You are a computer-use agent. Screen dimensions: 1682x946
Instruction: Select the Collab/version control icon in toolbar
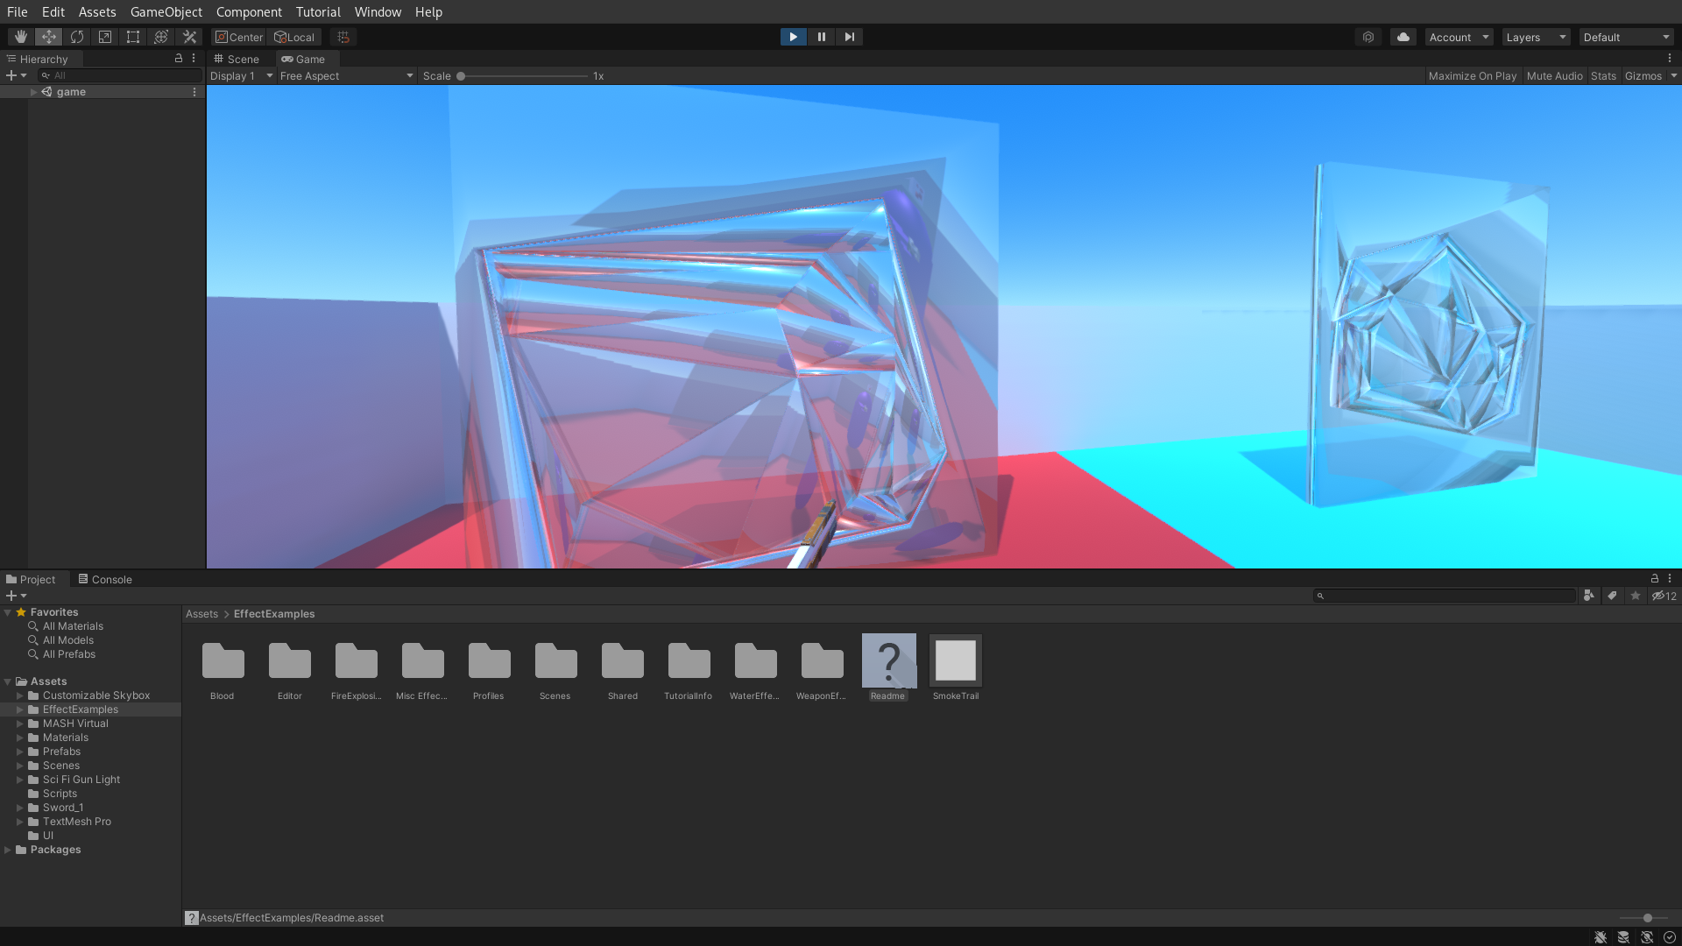(1368, 37)
